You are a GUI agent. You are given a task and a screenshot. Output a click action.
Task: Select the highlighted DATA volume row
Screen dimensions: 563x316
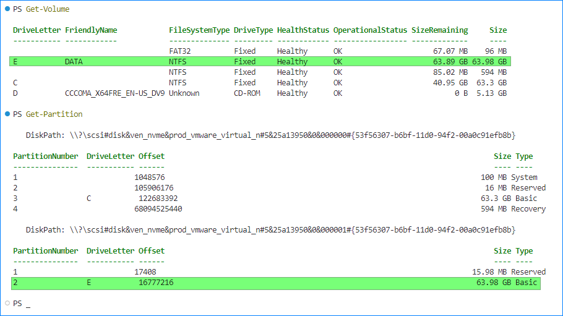[260, 62]
